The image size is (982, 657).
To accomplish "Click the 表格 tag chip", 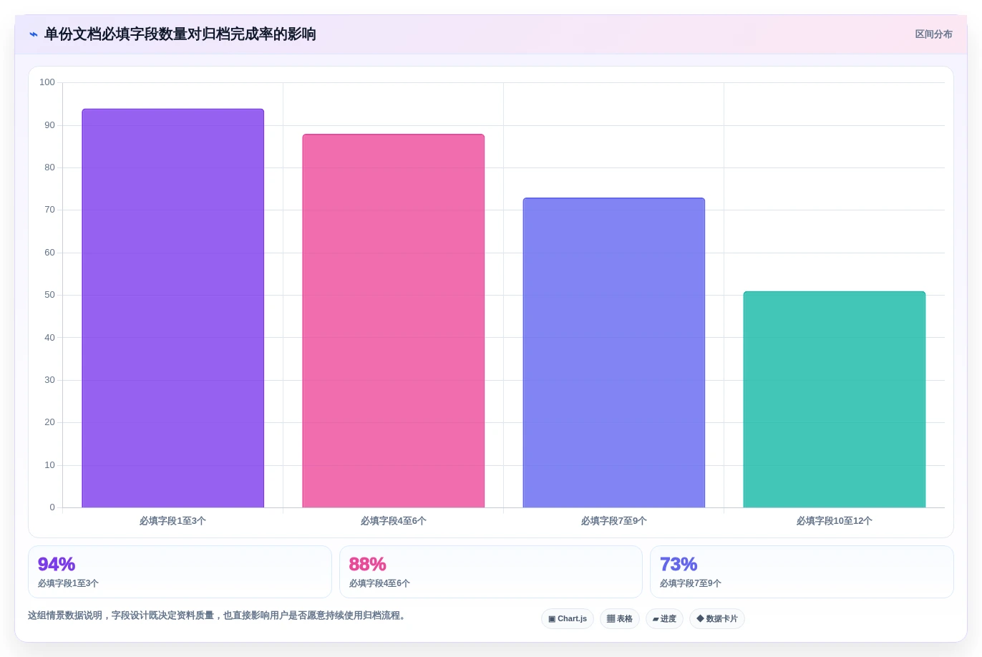I will pos(620,619).
